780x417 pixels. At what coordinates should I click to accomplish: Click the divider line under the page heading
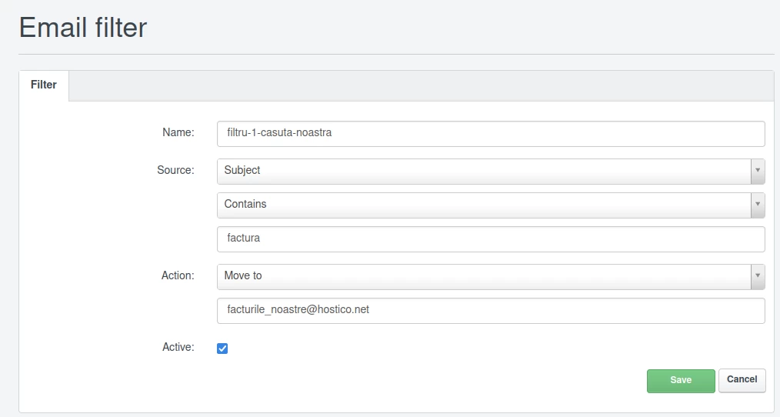point(395,55)
